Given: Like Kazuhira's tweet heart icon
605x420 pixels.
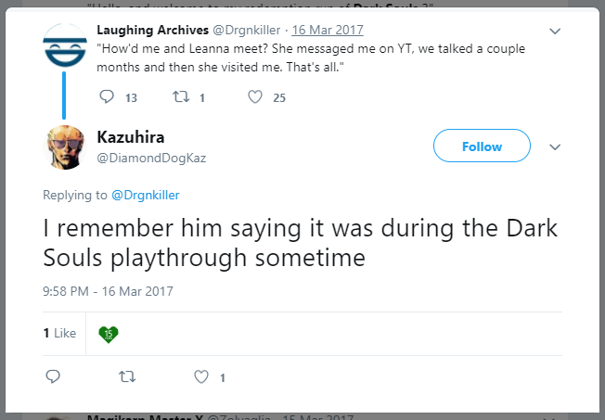Looking at the screenshot, I should [x=201, y=376].
